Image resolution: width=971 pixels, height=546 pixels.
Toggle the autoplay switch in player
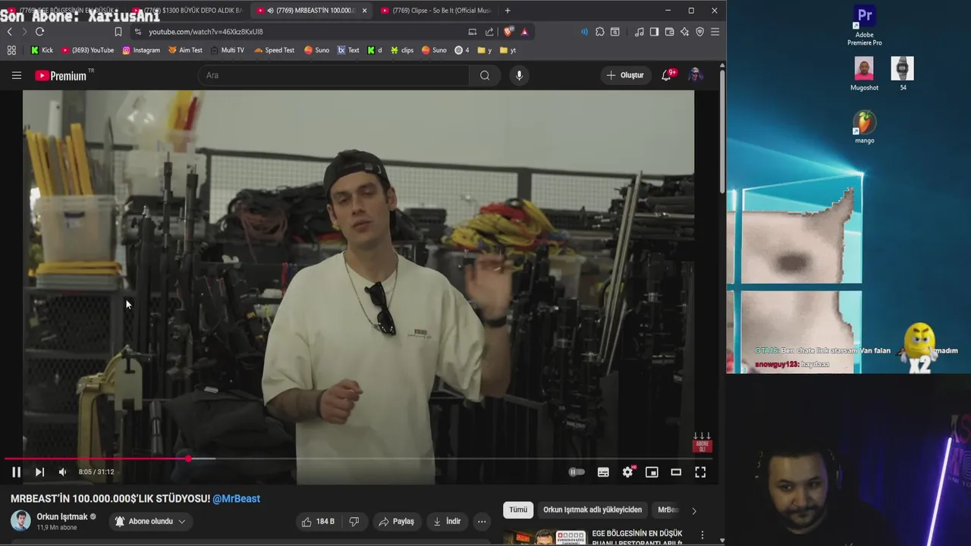(577, 472)
